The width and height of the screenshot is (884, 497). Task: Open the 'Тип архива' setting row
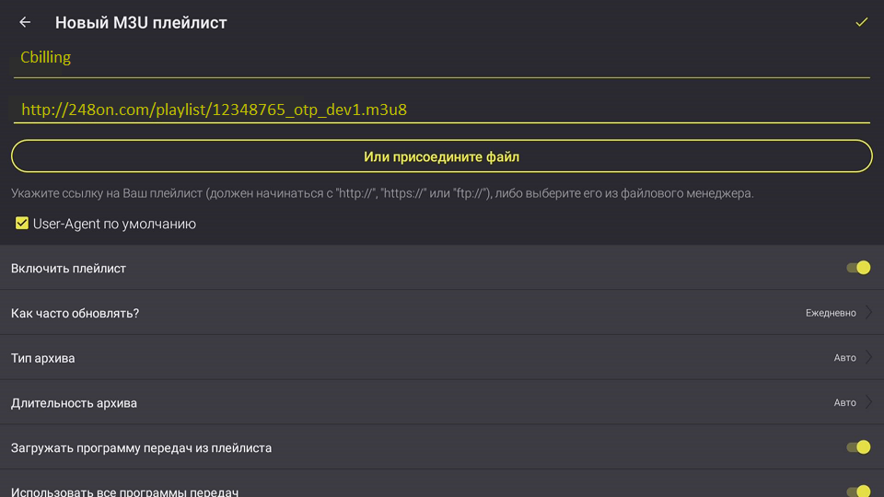coord(441,358)
